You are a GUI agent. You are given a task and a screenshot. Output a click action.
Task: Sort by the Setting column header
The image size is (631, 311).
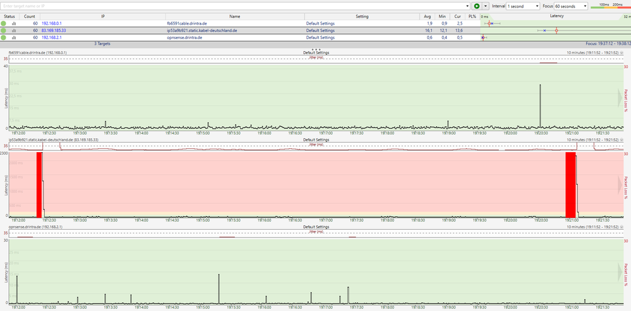tap(362, 16)
